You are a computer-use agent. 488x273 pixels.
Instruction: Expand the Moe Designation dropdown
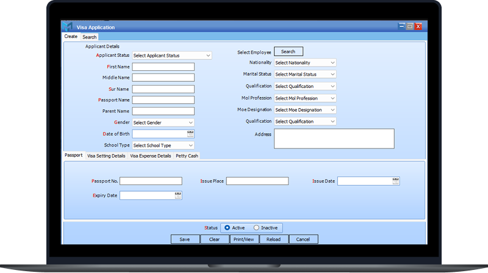coord(305,110)
